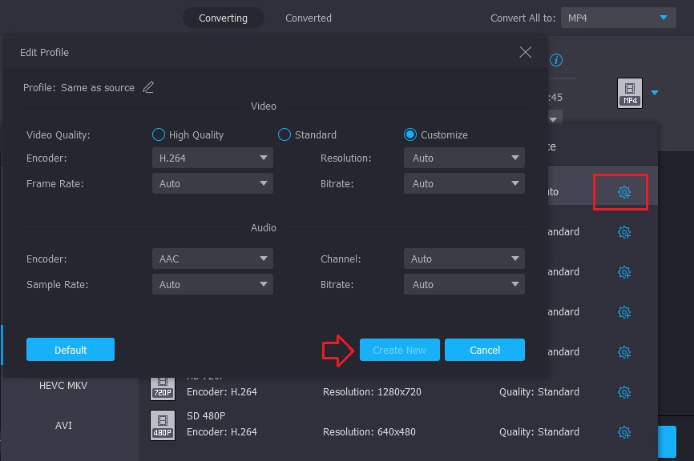Click the 720P format thumbnail icon
Viewport: 694px width, 461px height.
[163, 388]
